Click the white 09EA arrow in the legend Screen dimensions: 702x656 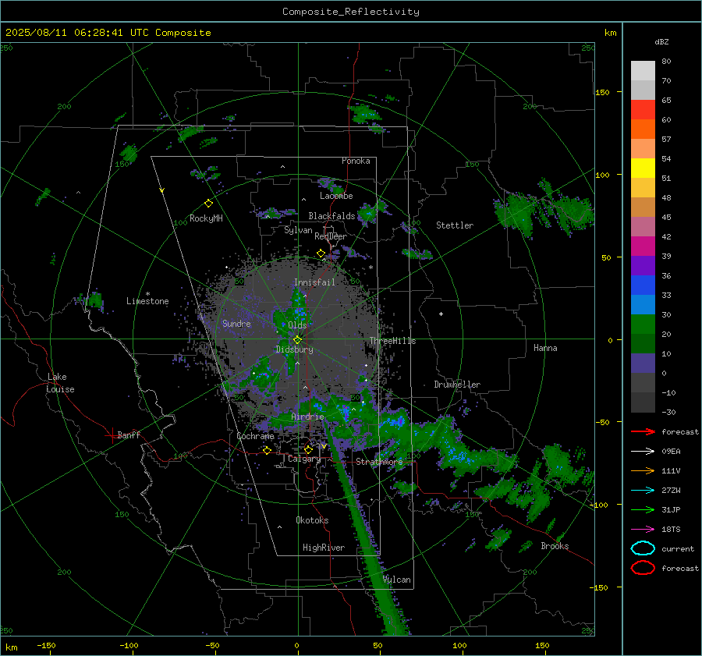[x=643, y=451]
